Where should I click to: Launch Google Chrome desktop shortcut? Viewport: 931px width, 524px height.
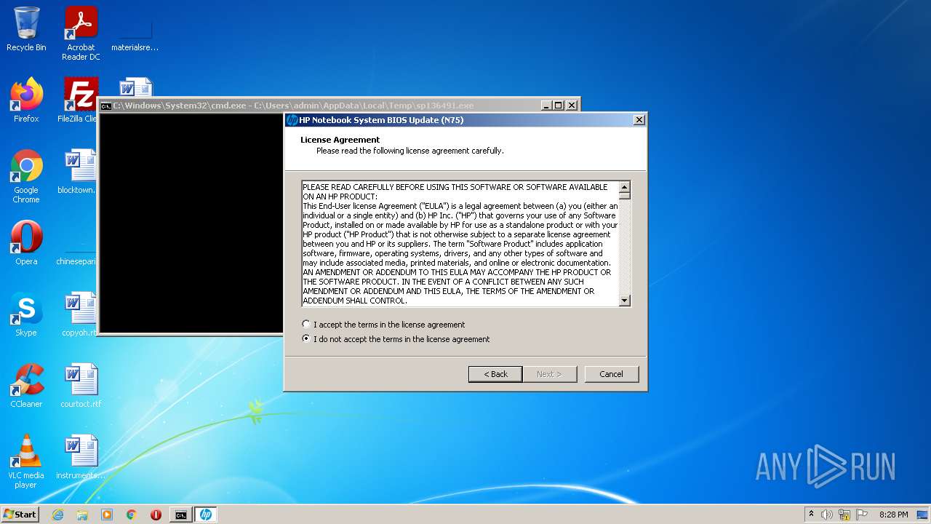click(26, 176)
